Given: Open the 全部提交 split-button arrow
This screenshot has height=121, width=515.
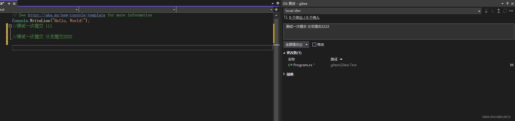Looking at the screenshot, I should coord(307,45).
